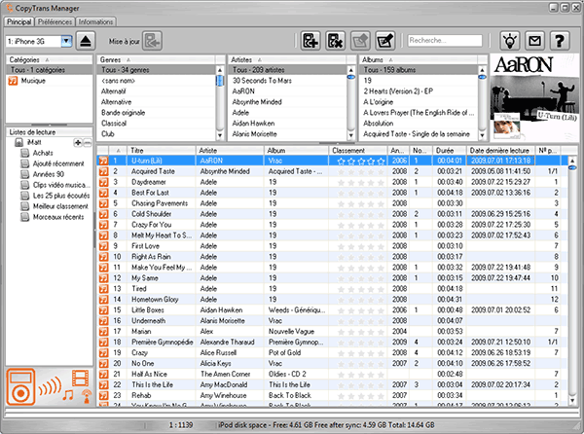584x434 pixels.
Task: Sort by the Artistes header
Action: (287, 59)
